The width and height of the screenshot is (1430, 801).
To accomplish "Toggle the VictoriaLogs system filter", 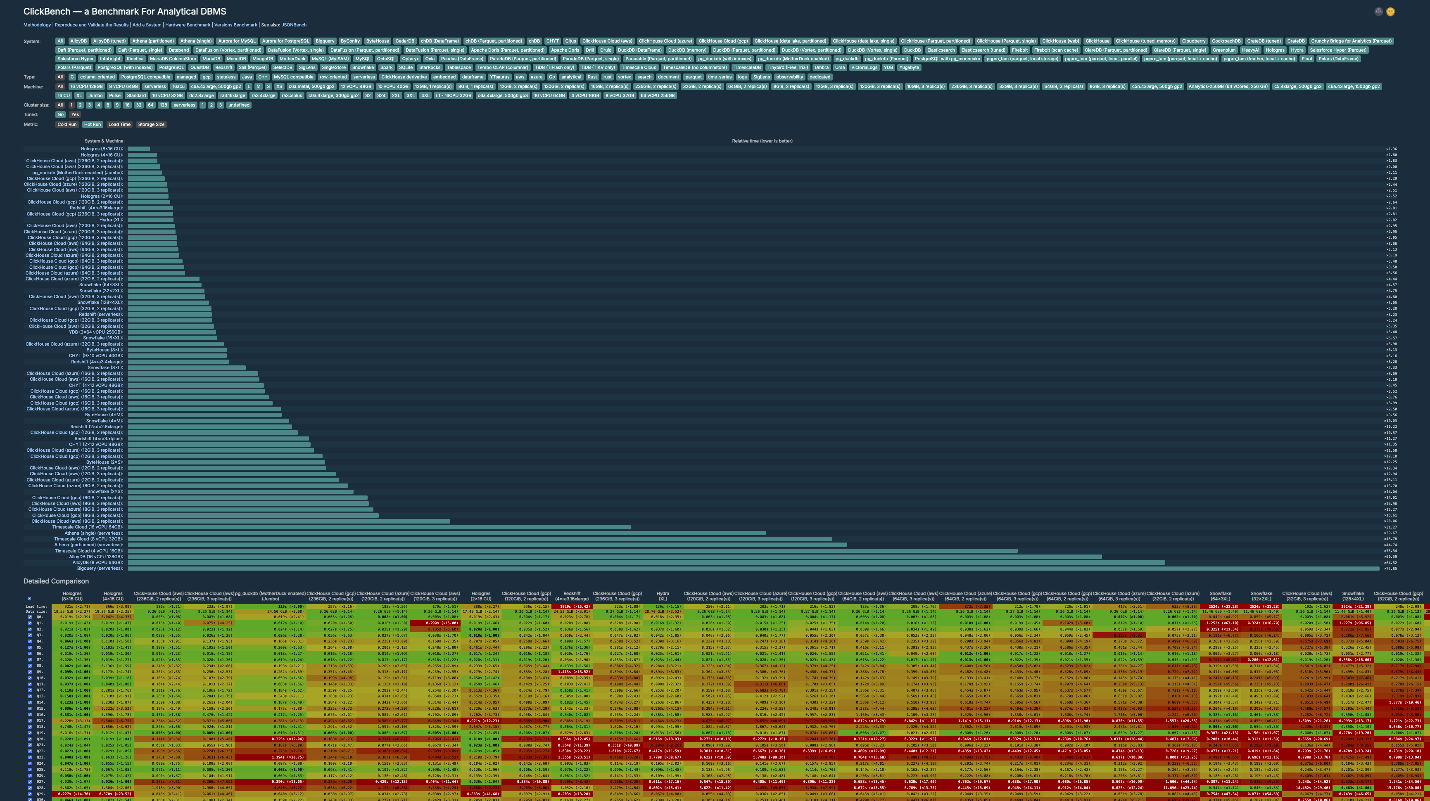I will coord(865,68).
